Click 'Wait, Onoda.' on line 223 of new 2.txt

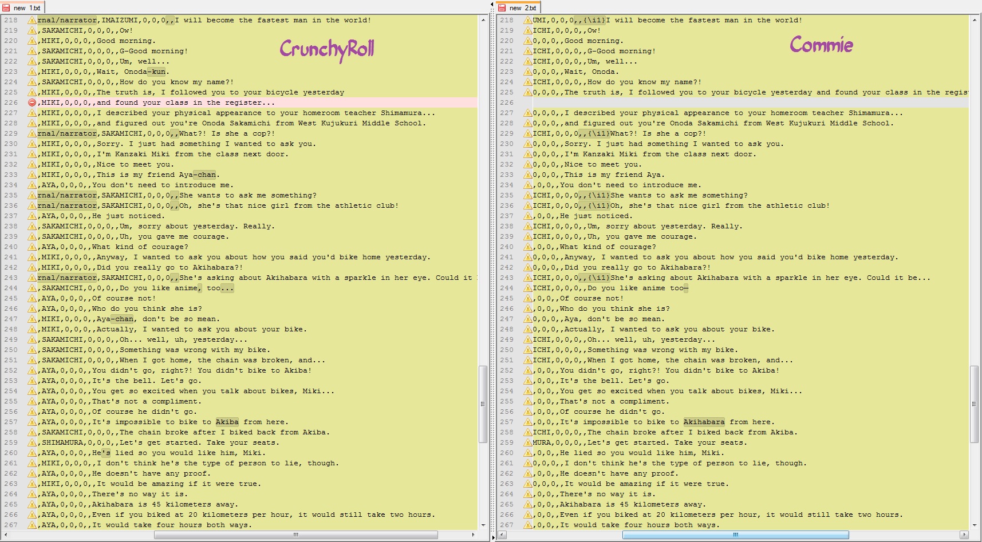592,72
